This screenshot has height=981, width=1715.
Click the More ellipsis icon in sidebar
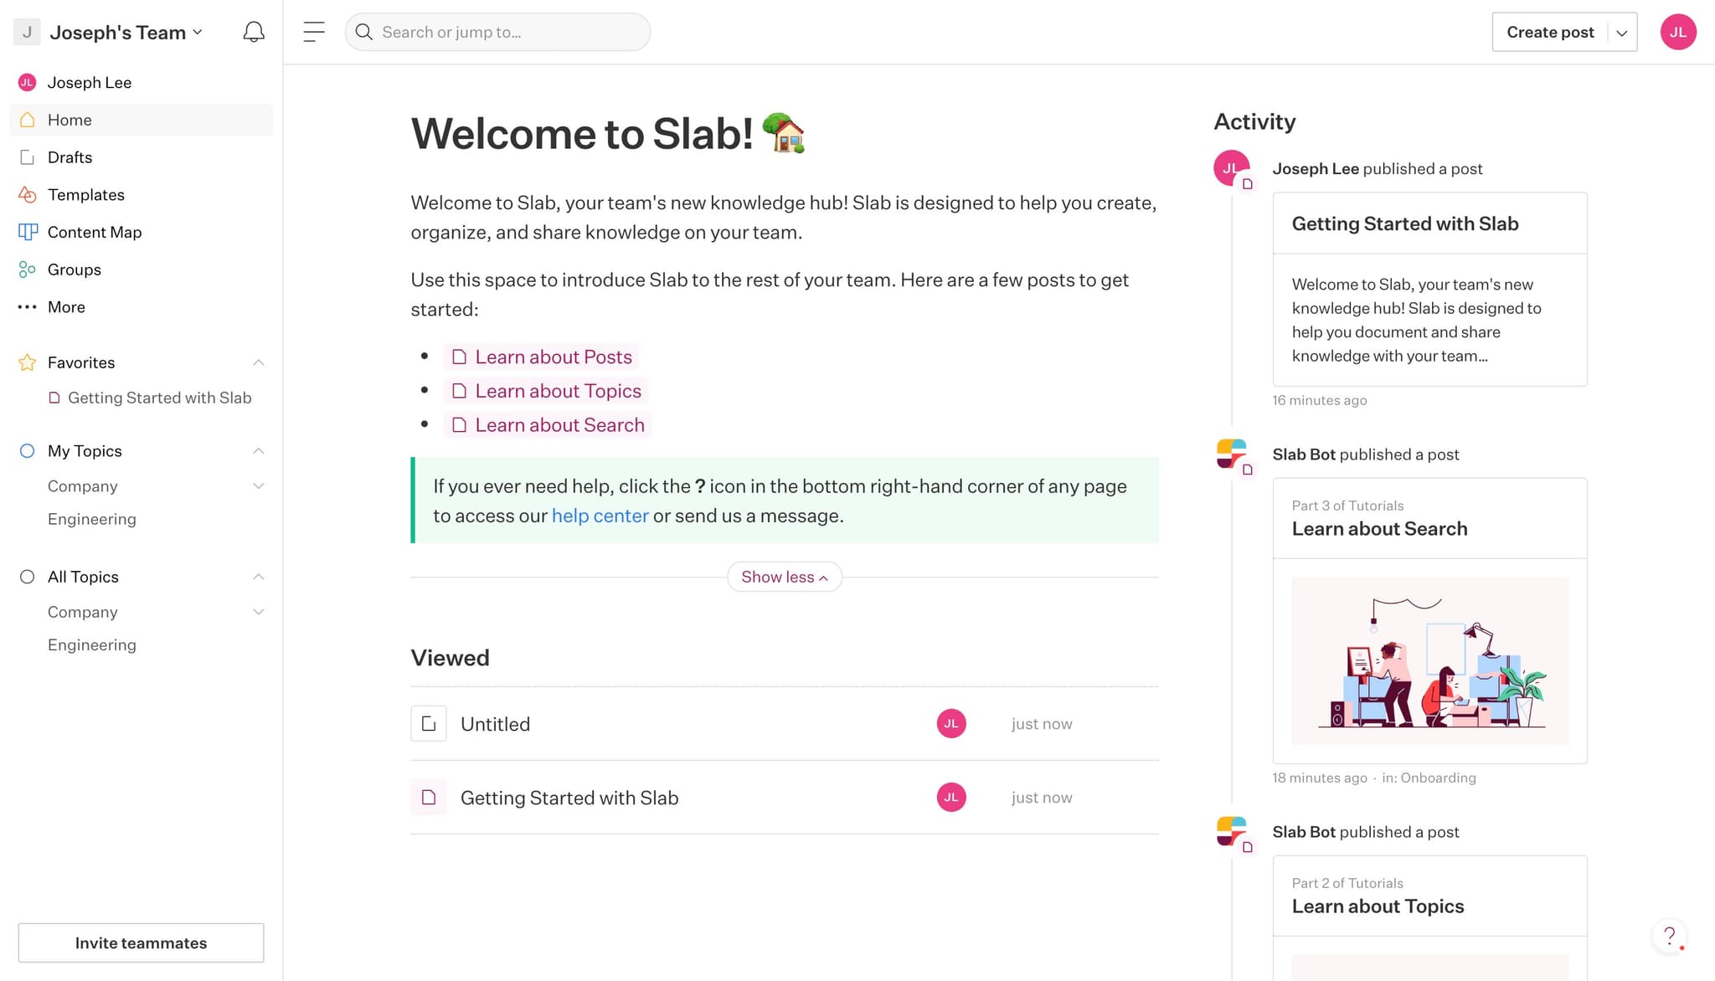[x=28, y=306]
